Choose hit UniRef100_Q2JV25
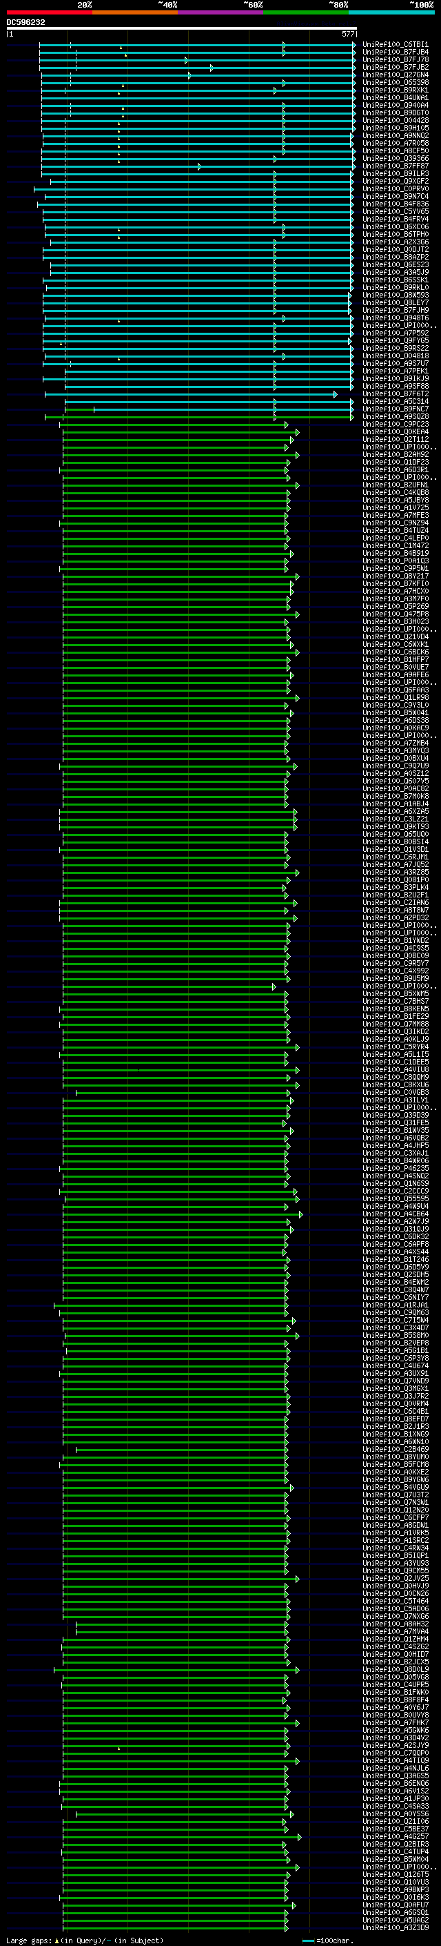Viewport: 441px width, 1946px height. pyautogui.click(x=396, y=1578)
